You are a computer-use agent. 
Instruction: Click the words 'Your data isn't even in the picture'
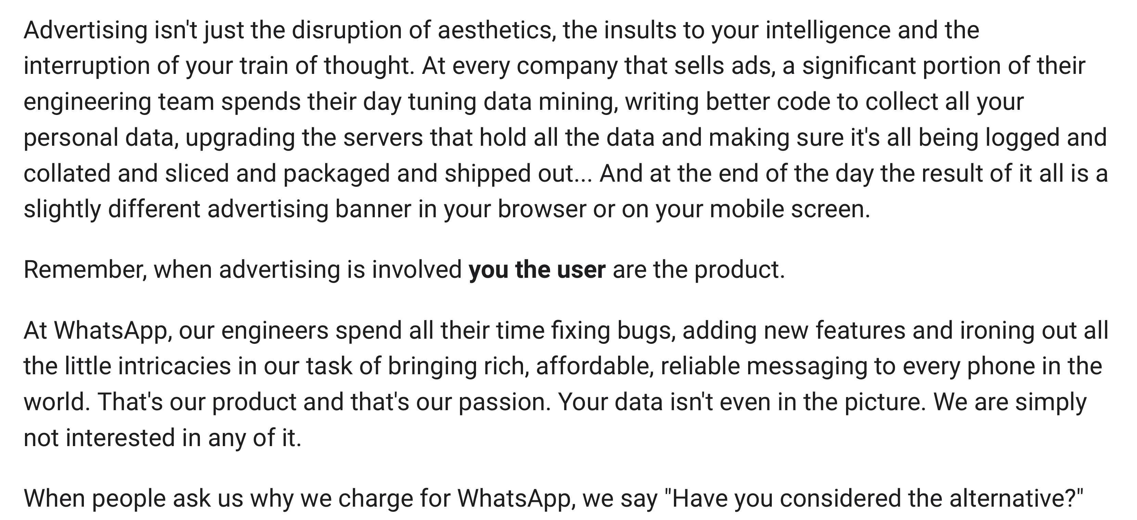point(742,402)
